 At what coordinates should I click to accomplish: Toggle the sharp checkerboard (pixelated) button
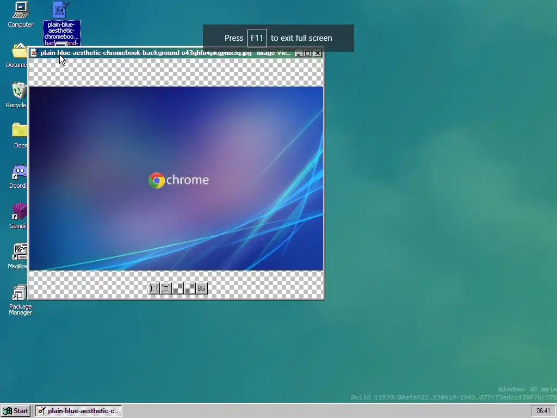click(178, 288)
